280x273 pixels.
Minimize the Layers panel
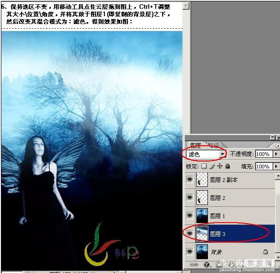click(x=273, y=138)
